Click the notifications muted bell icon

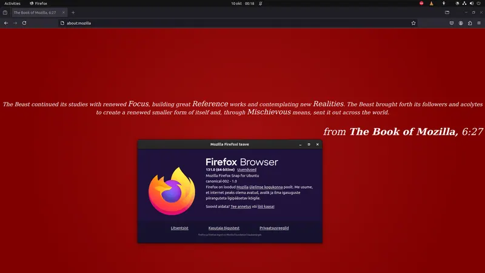click(261, 4)
